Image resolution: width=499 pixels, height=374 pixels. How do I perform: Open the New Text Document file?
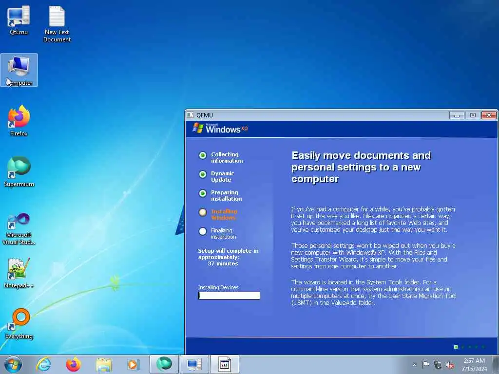pos(57,24)
